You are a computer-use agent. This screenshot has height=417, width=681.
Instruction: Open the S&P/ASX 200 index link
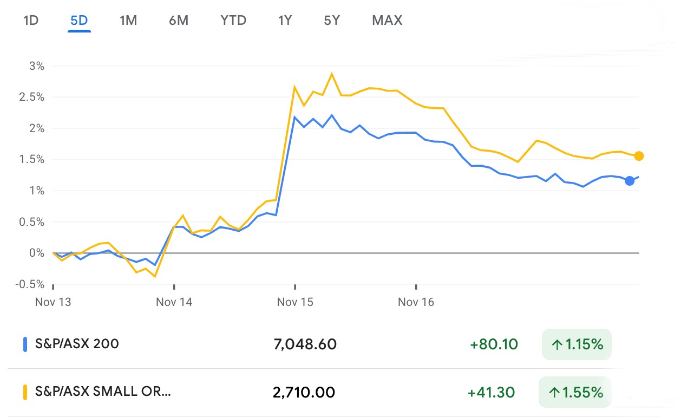[77, 344]
